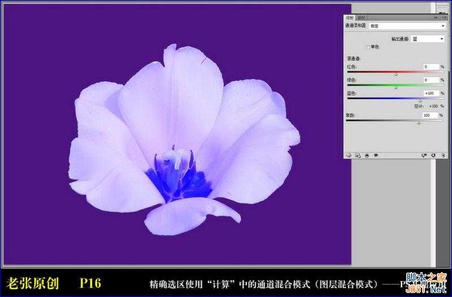Screen dimensions: 452x297
Task: Reset adjustment with the circular arrow icon
Action: click(x=433, y=154)
